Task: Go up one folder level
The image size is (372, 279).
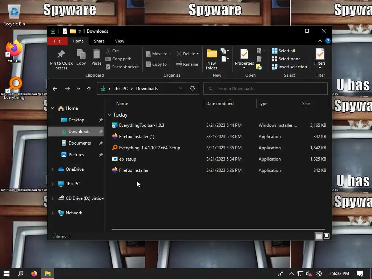Action: point(89,89)
